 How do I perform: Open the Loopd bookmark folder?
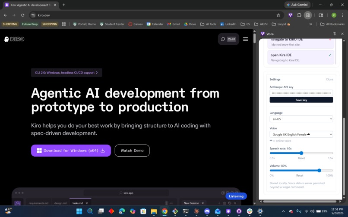pyautogui.click(x=281, y=24)
